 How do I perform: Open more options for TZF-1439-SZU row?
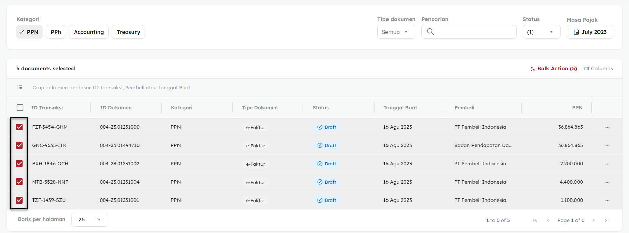point(607,200)
